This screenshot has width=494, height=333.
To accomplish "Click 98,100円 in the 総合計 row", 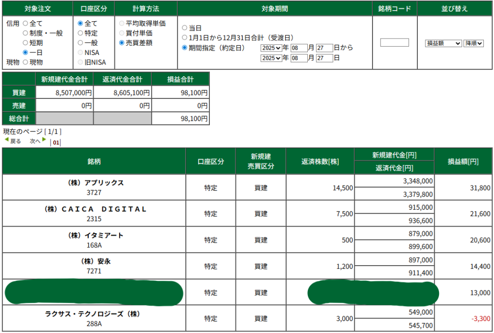I will point(194,119).
